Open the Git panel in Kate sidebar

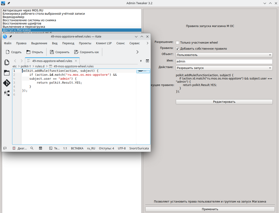[7, 83]
